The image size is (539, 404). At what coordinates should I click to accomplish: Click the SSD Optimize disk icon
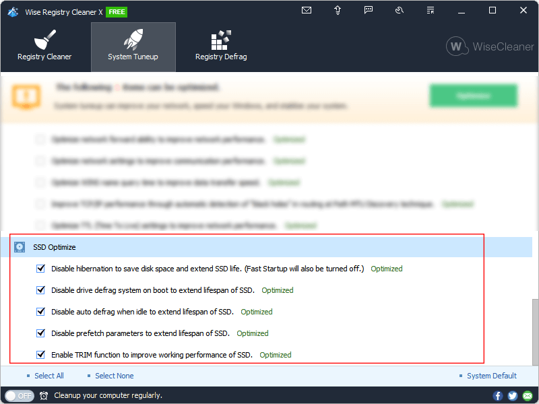(x=20, y=247)
